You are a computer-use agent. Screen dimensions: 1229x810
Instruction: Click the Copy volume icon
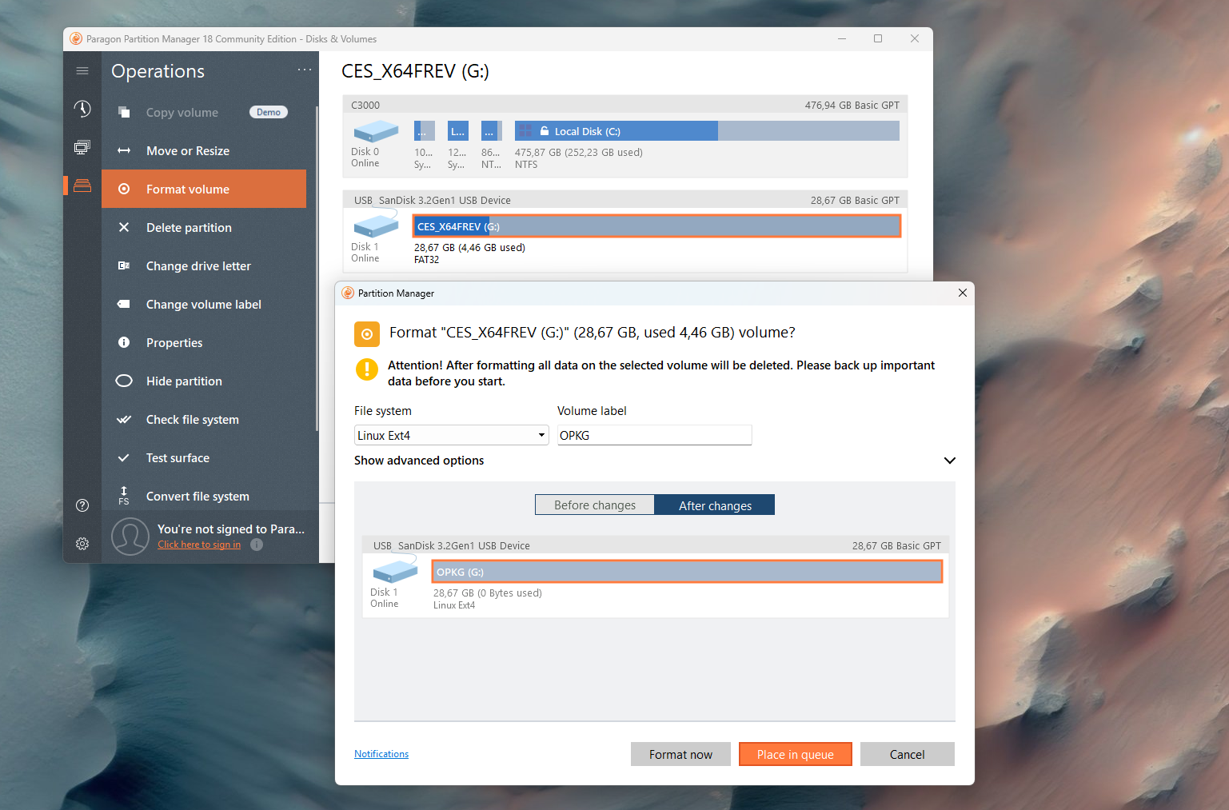pyautogui.click(x=124, y=112)
